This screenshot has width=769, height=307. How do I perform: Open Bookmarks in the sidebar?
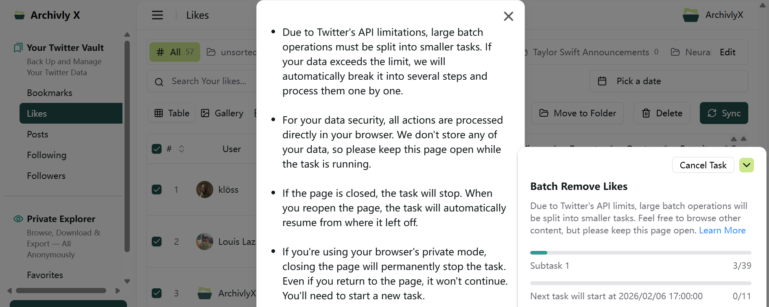click(x=50, y=93)
